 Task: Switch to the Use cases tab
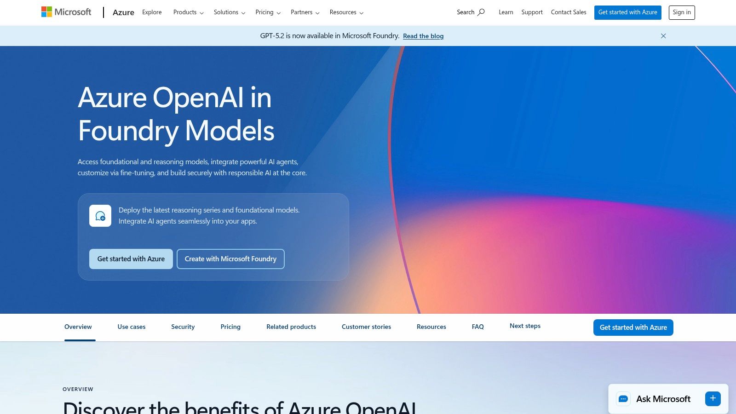click(x=131, y=327)
